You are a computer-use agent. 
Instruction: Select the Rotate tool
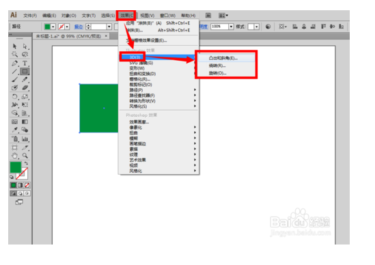[x=14, y=96]
